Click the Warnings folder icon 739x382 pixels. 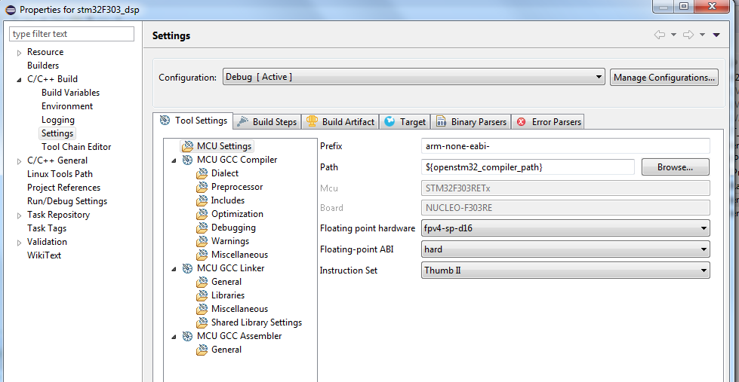coord(202,241)
